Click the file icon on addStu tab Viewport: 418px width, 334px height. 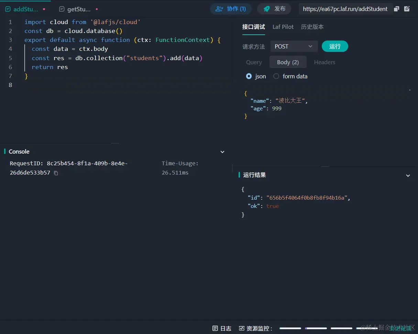point(8,9)
